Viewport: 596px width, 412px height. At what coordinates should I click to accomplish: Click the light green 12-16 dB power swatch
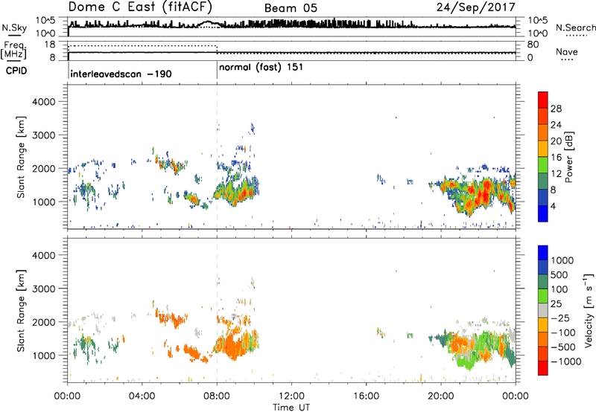click(543, 165)
